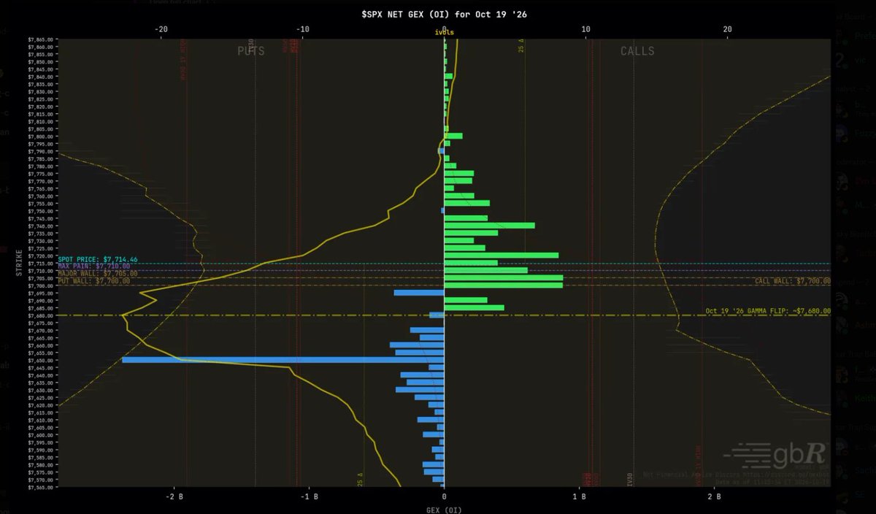Viewport: 876px width, 514px height.
Task: Click the "$7,800.00" strike label
Action: point(40,137)
